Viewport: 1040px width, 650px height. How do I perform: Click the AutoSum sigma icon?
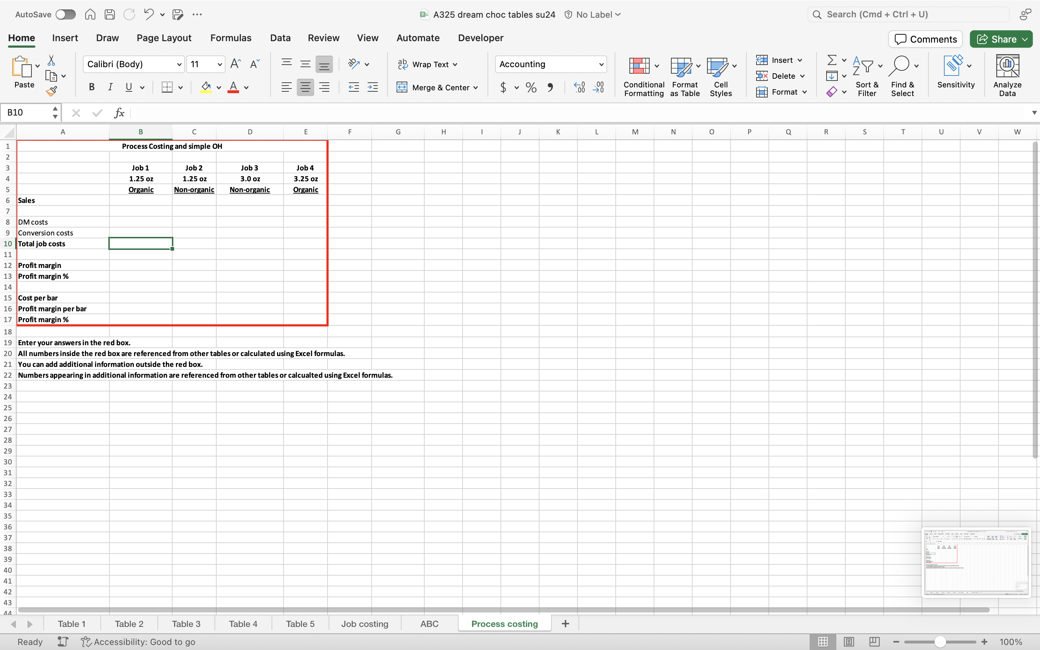(832, 60)
